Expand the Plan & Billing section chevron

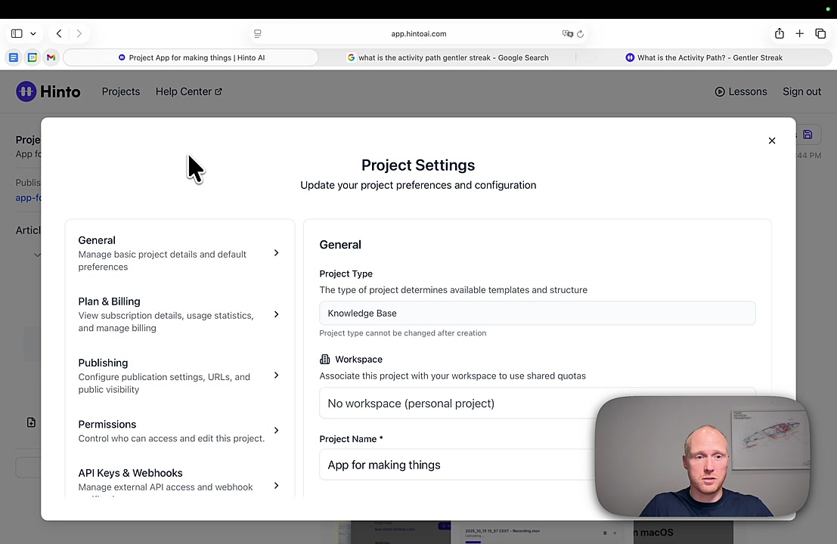(x=276, y=314)
